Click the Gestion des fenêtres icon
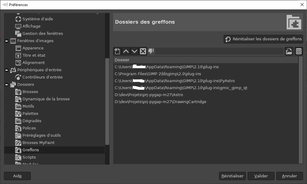Screen dimensions: 307x184 click(18, 33)
